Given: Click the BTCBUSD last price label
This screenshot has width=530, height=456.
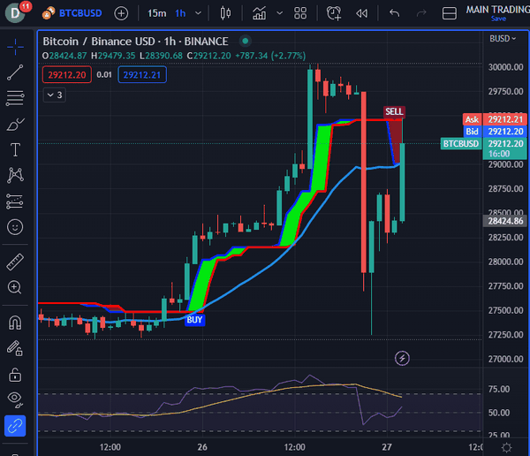Looking at the screenshot, I should click(x=461, y=144).
